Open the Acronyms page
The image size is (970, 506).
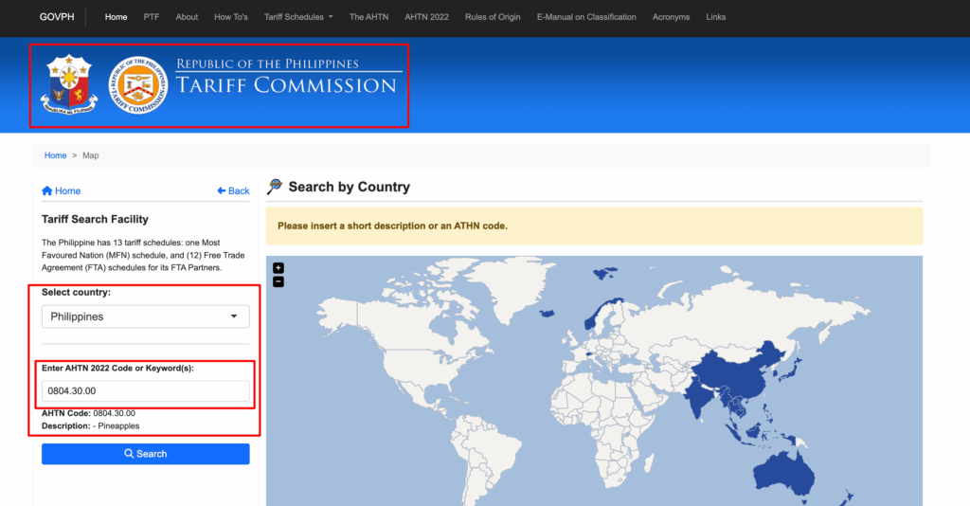click(x=671, y=17)
